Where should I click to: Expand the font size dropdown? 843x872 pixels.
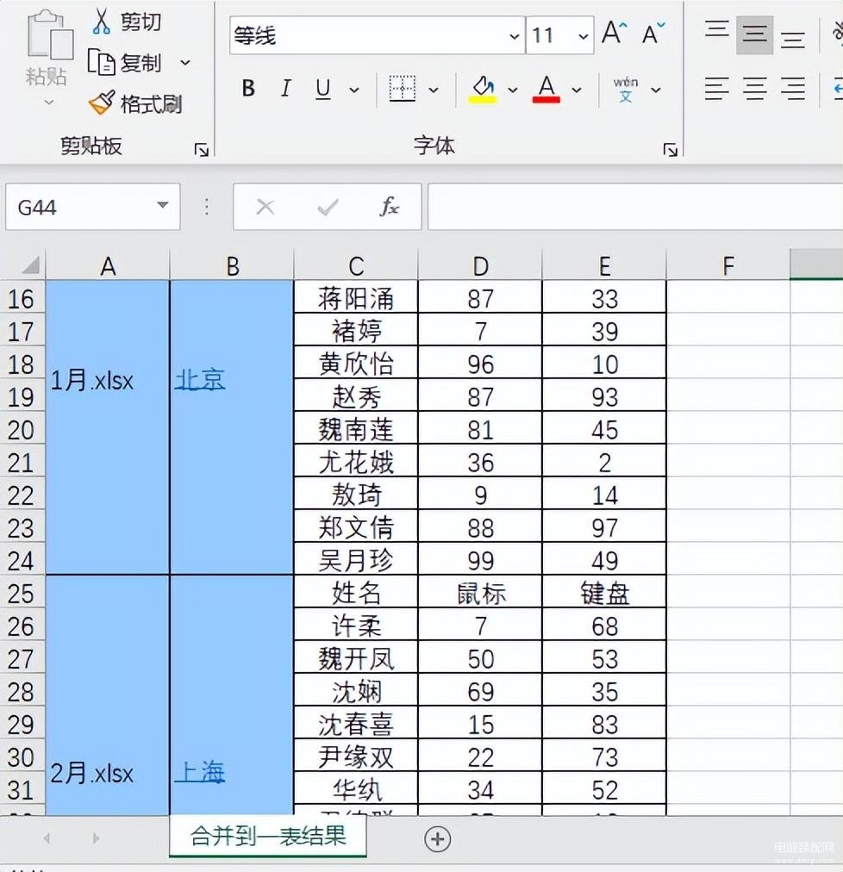tap(584, 36)
